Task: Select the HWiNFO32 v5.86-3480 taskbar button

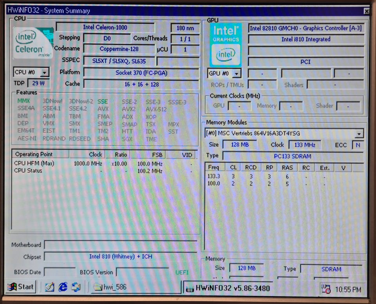Action: pos(228,288)
